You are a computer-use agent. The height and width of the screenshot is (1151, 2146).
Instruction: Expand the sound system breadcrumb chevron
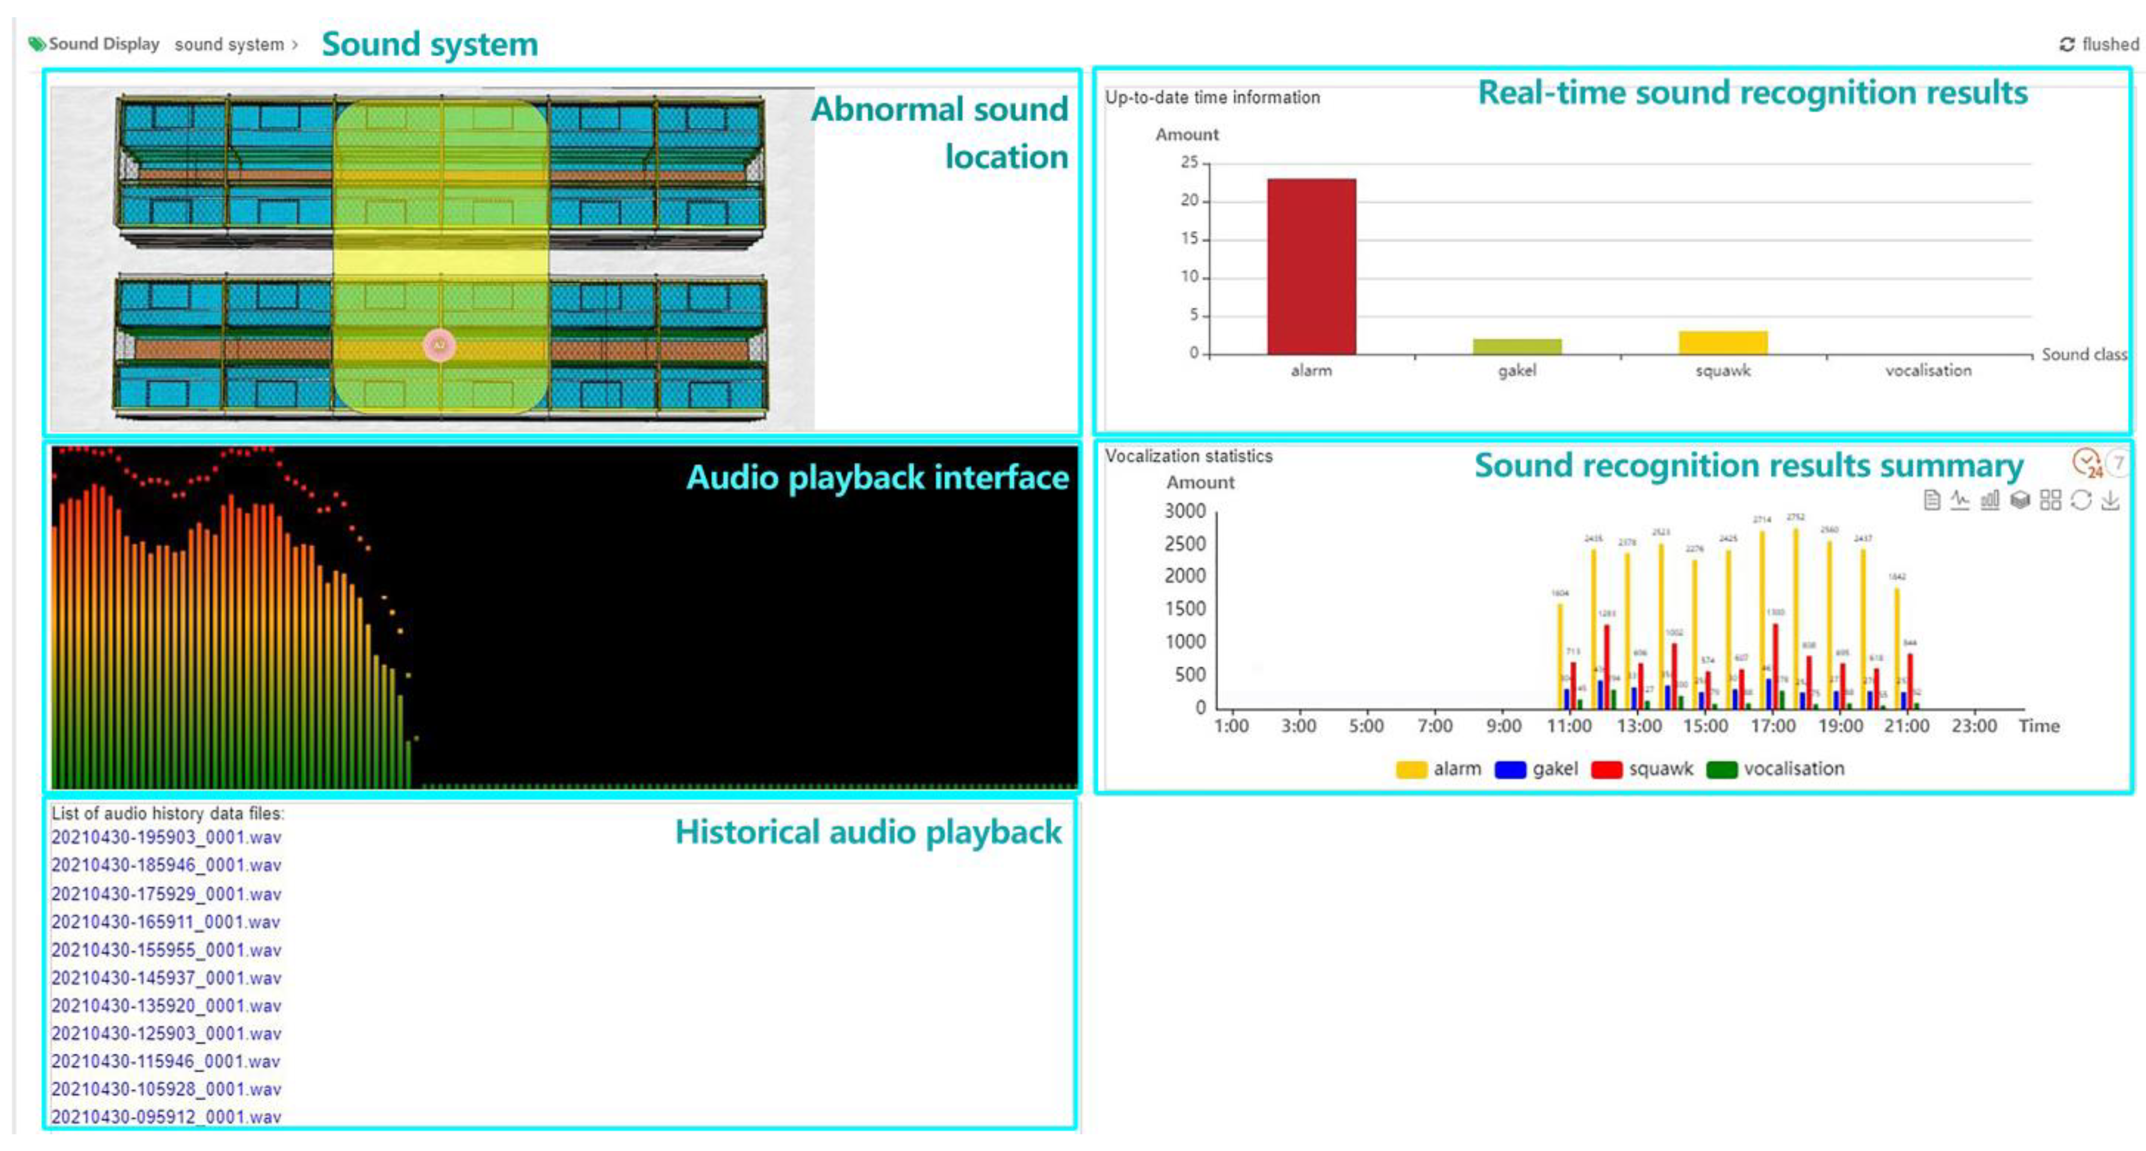pos(295,44)
